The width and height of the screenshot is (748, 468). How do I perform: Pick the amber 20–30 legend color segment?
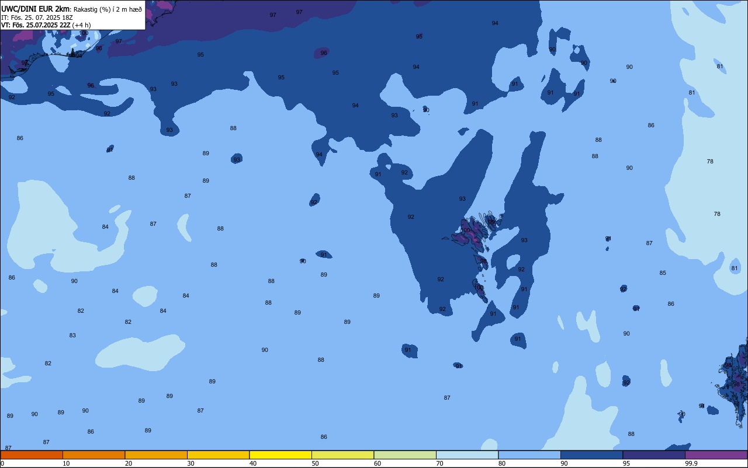tap(156, 455)
